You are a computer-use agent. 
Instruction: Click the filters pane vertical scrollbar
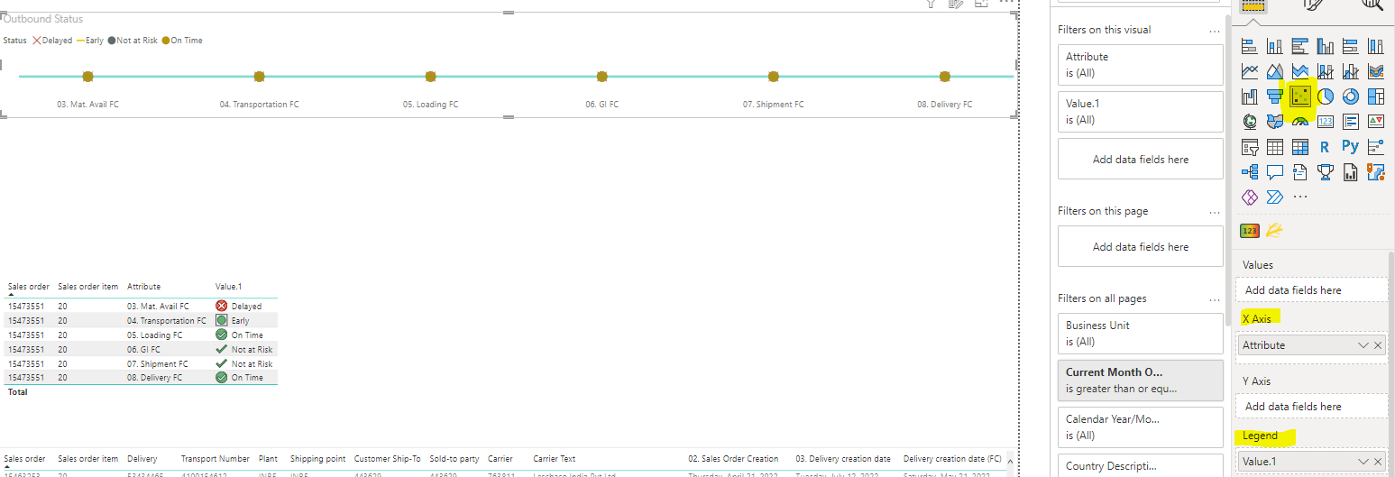(x=1227, y=171)
